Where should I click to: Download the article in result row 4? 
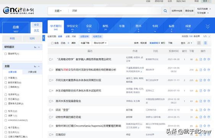pyautogui.click(x=197, y=91)
